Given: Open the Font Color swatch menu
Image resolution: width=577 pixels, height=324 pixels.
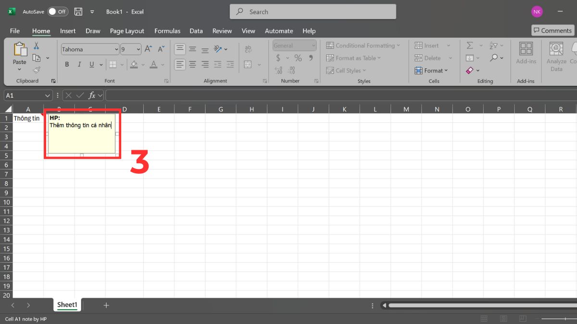Looking at the screenshot, I should (x=153, y=65).
